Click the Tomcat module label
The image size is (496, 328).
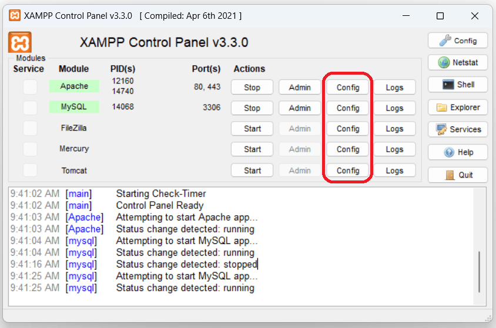(x=74, y=170)
